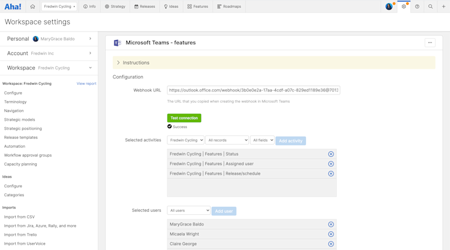
Task: Click the Personal profile avatar in sidebar
Action: [x=35, y=39]
